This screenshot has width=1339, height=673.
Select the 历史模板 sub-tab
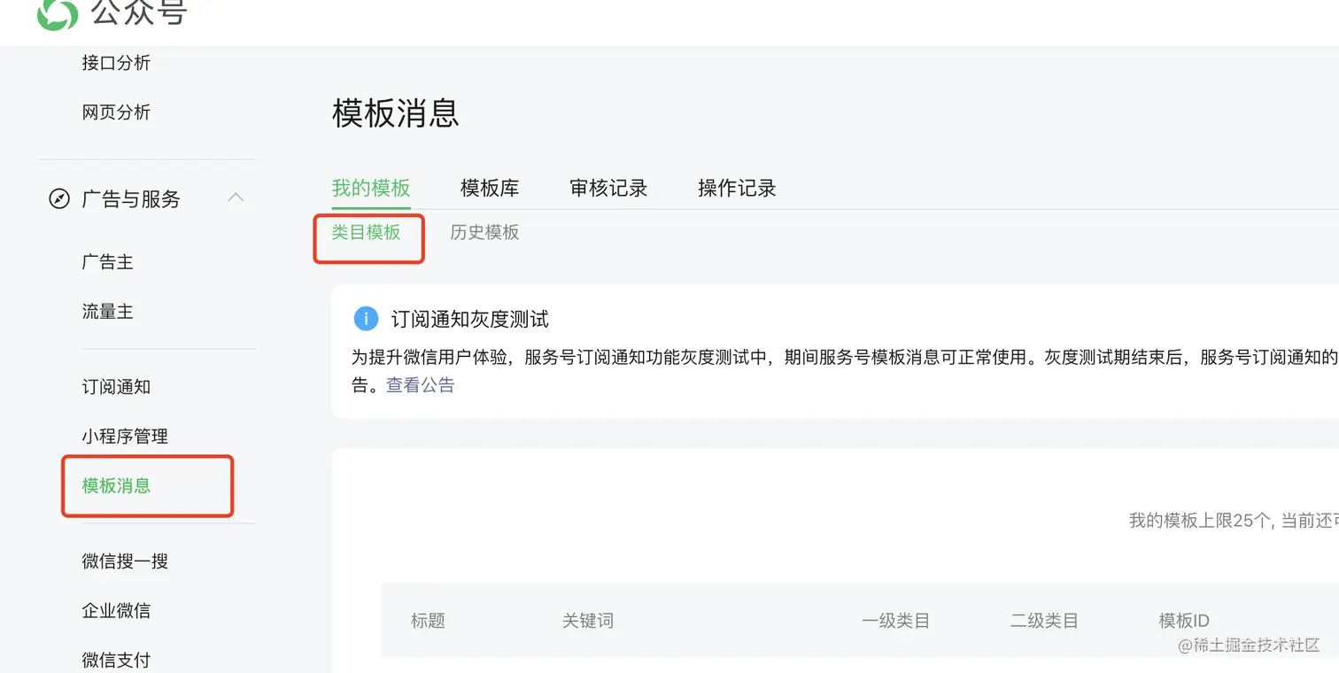tap(484, 233)
